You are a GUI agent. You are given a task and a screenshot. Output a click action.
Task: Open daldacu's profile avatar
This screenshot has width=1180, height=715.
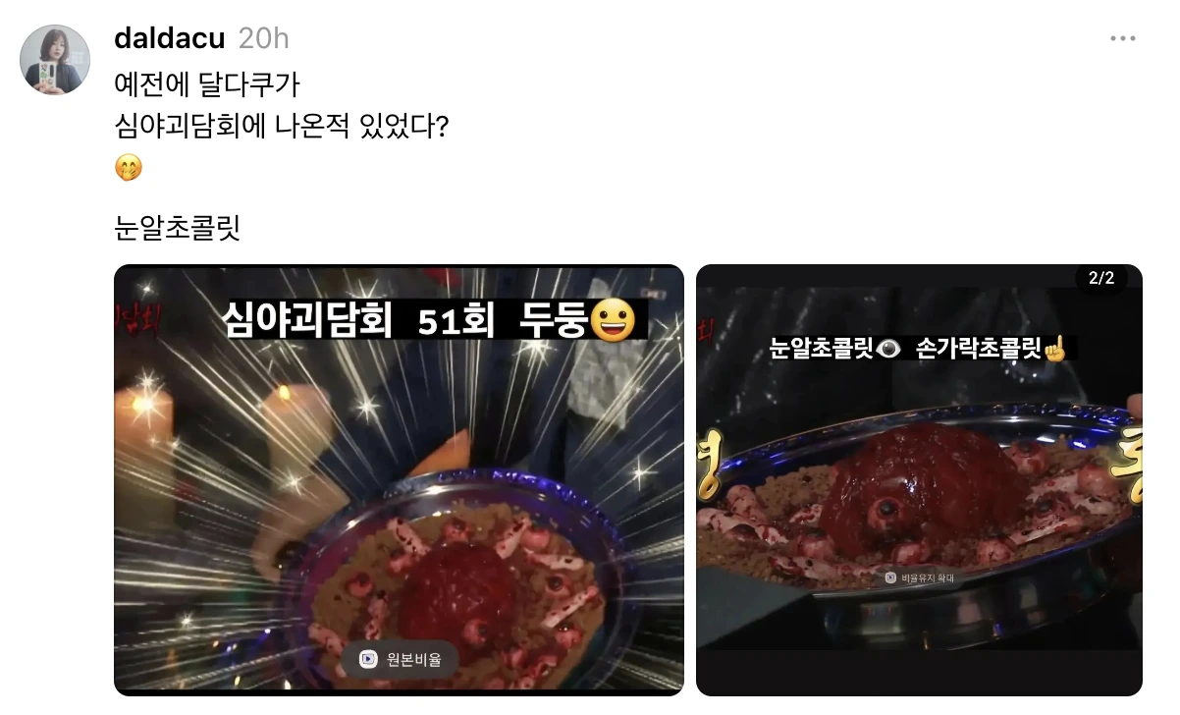[x=56, y=60]
